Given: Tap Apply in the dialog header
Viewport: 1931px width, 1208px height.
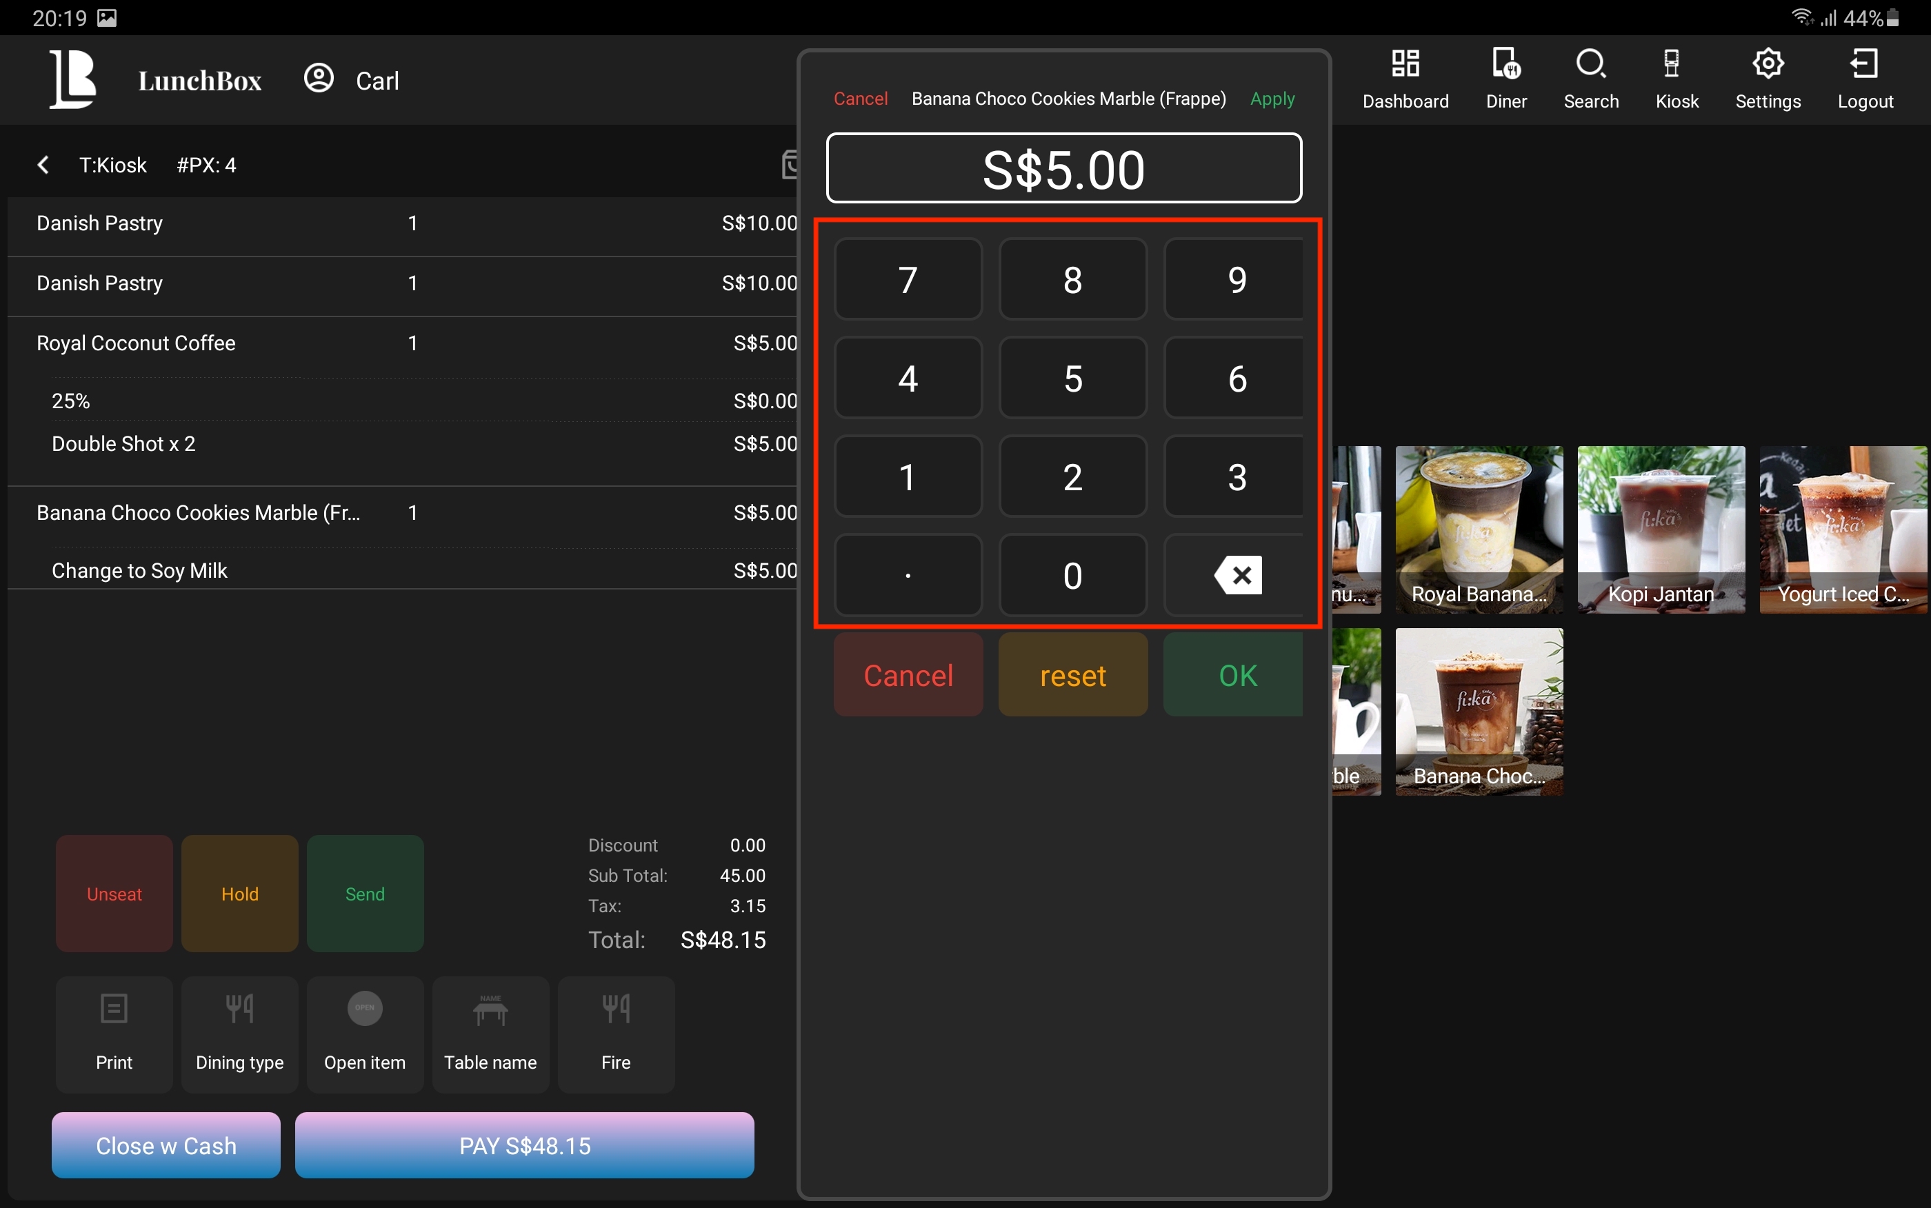Looking at the screenshot, I should click(1271, 99).
